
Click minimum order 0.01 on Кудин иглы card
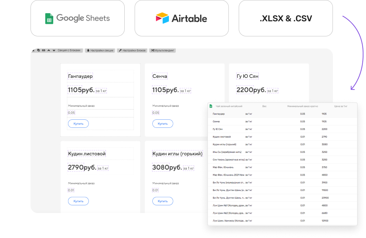point(155,190)
